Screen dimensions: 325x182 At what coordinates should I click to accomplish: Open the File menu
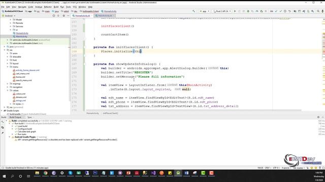click(3, 7)
